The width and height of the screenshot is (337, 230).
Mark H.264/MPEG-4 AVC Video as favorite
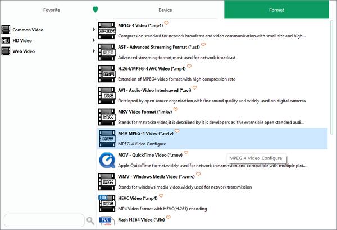(x=189, y=66)
